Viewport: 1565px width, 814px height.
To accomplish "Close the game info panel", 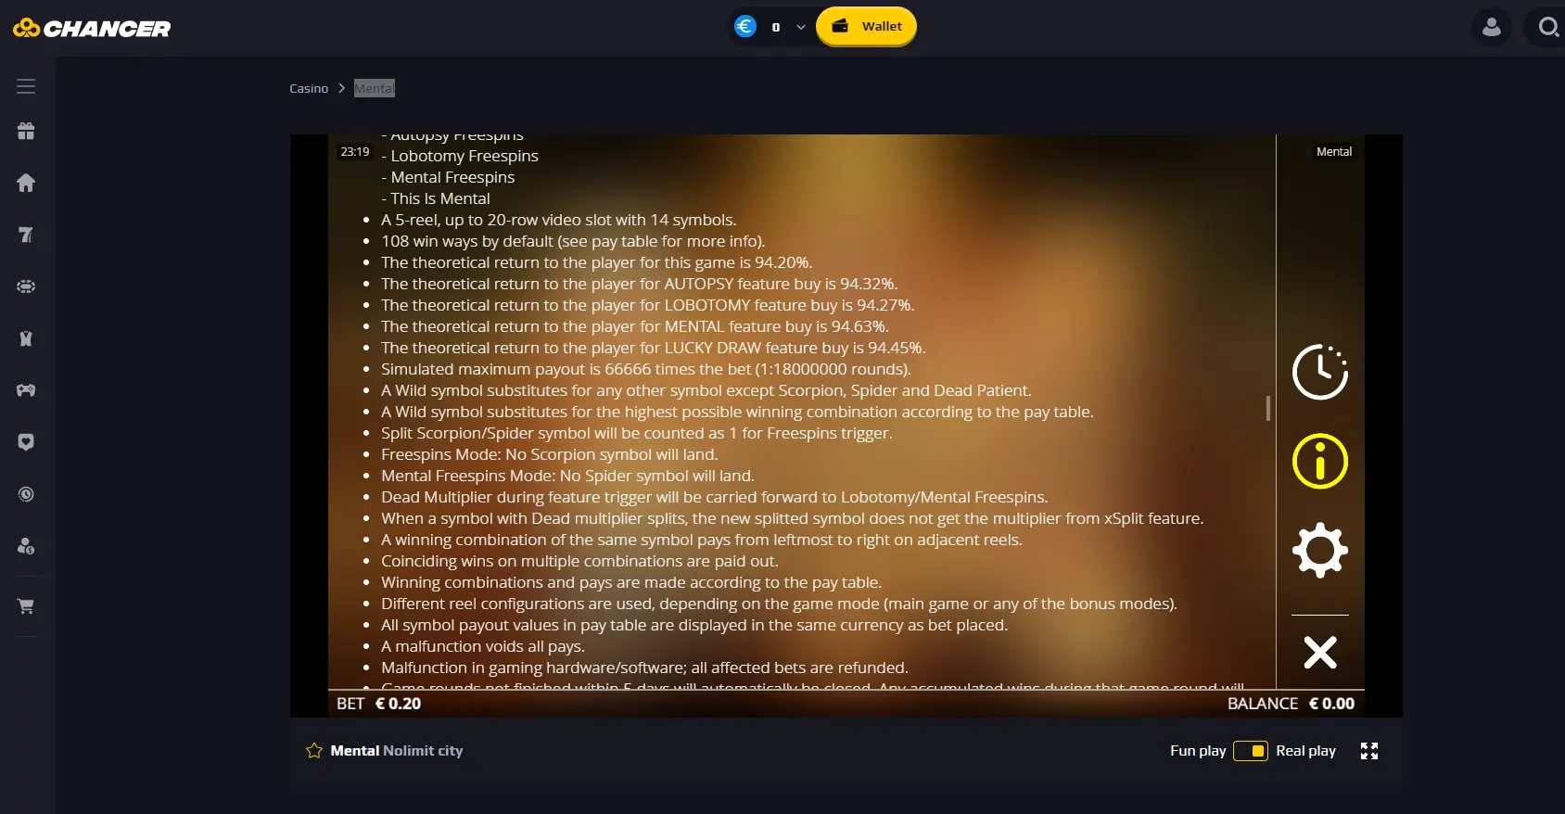I will (x=1320, y=652).
